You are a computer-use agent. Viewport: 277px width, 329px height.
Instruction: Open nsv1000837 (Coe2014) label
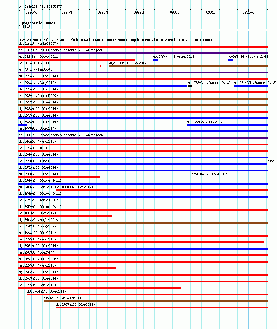coord(75,187)
